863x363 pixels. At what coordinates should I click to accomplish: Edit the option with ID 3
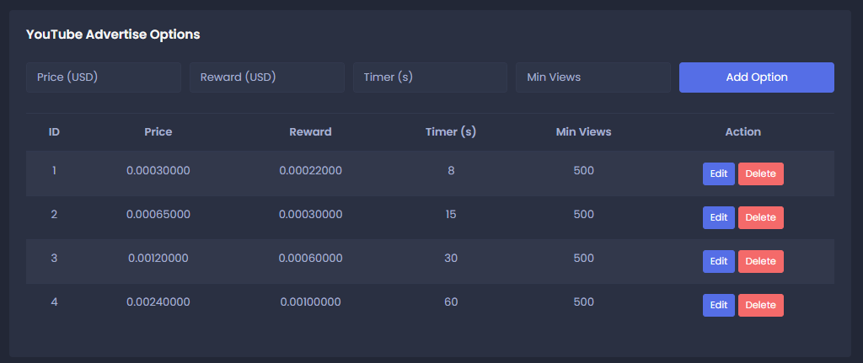coord(718,261)
